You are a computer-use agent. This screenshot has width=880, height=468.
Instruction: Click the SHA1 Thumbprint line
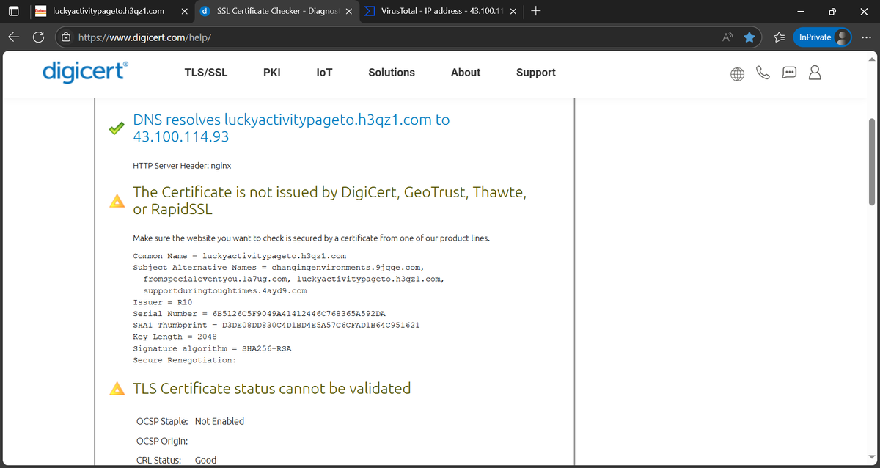click(276, 326)
